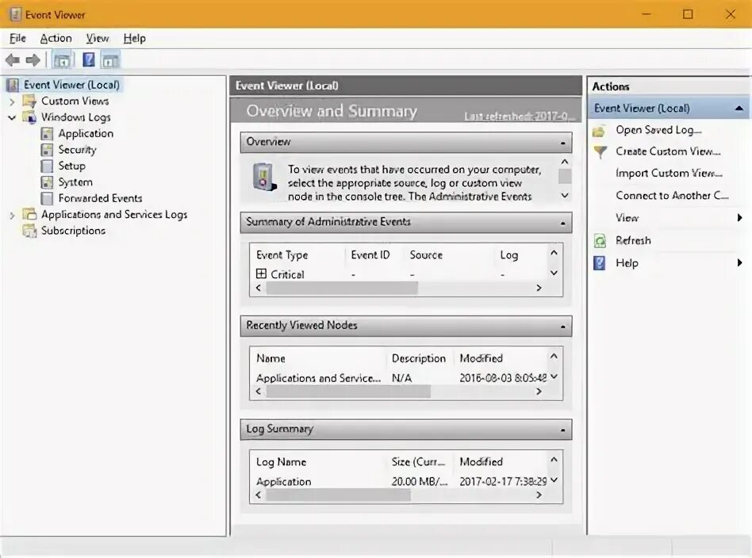The image size is (752, 558).
Task: Click the Setup log icon in tree
Action: (x=47, y=166)
